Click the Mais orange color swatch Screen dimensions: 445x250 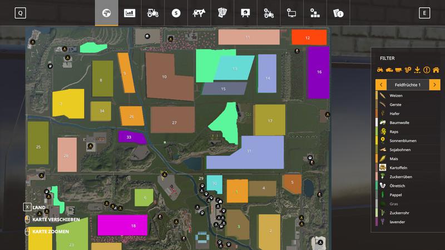click(x=377, y=159)
